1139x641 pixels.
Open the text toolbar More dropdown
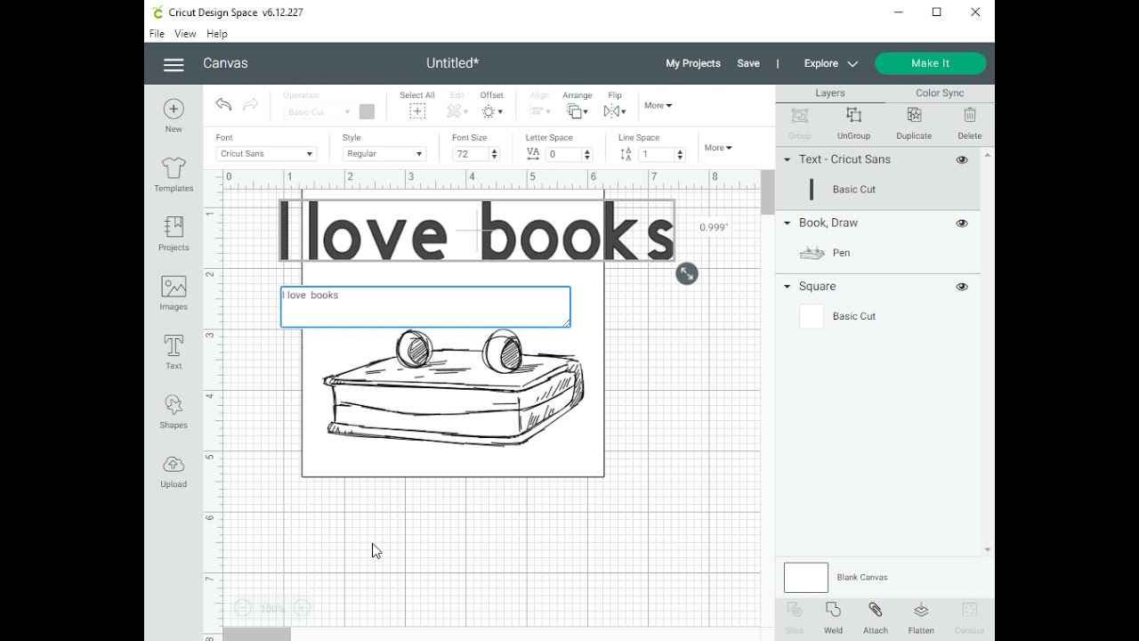point(718,148)
